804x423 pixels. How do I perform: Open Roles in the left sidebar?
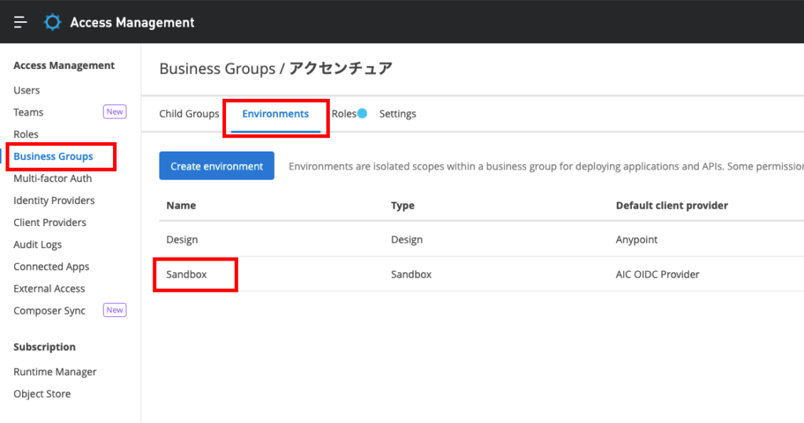(26, 134)
